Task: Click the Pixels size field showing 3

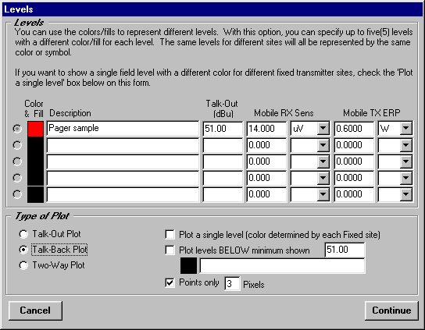Action: pos(232,284)
